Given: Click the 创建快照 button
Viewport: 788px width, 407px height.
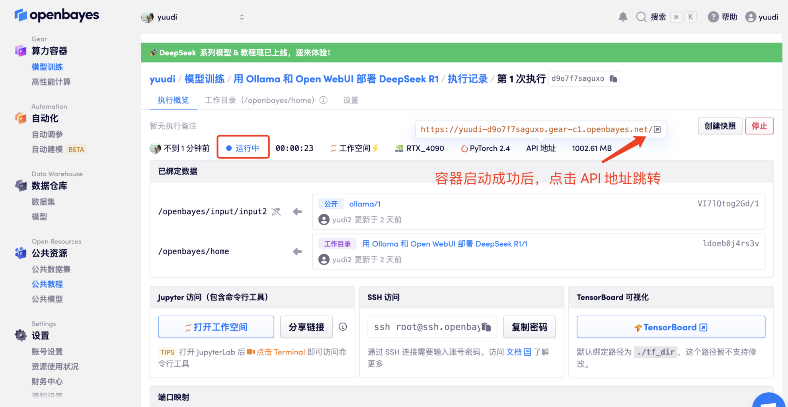Looking at the screenshot, I should (720, 126).
